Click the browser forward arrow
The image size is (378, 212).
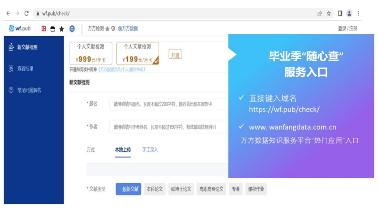click(17, 14)
